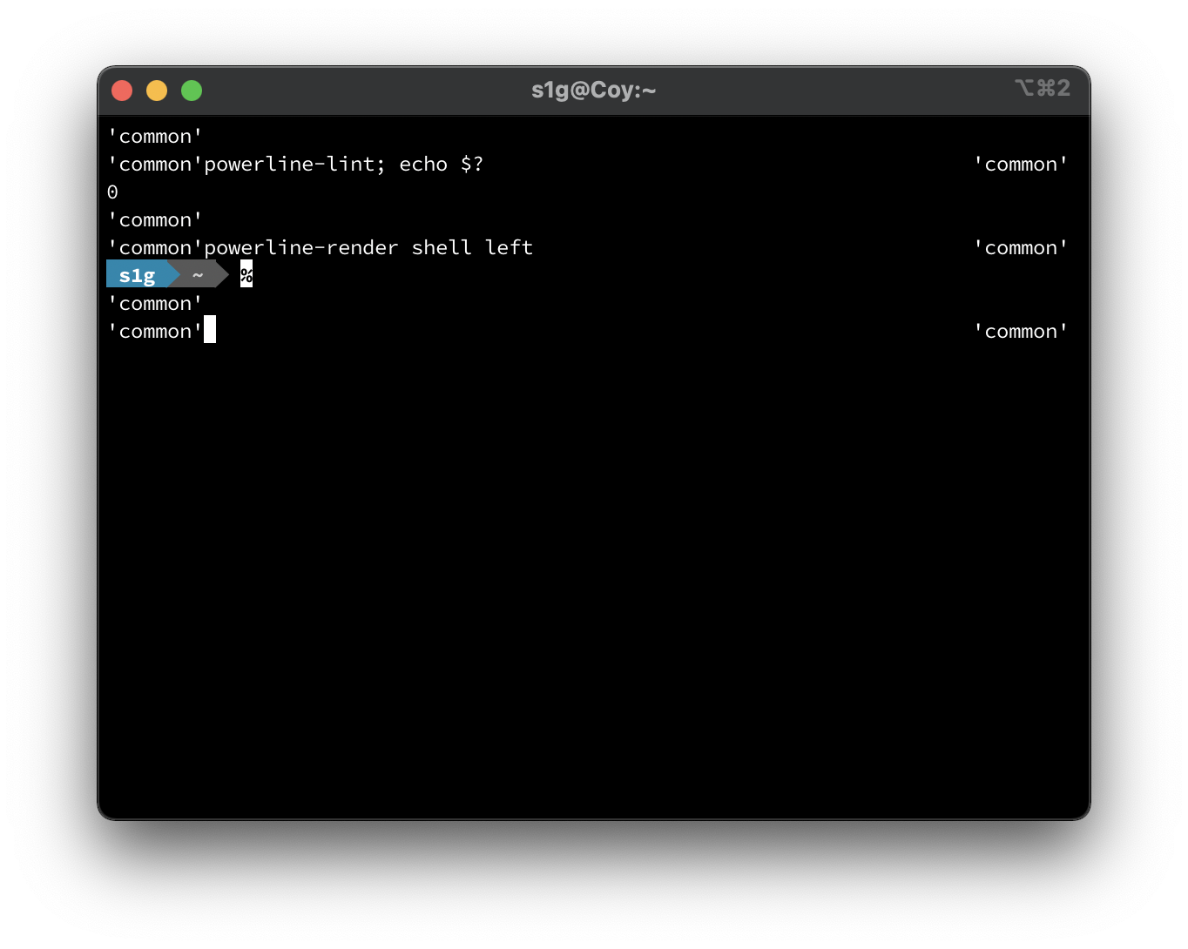Image resolution: width=1188 pixels, height=949 pixels.
Task: Click the yellow minimize traffic light
Action: pos(157,90)
